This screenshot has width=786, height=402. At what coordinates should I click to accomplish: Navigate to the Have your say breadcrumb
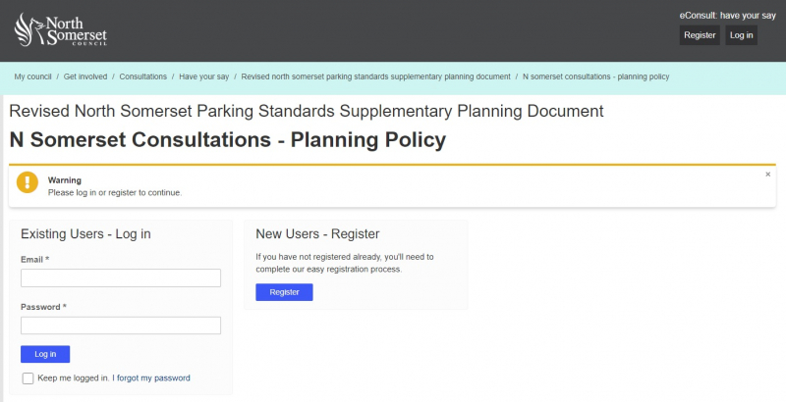pos(204,75)
